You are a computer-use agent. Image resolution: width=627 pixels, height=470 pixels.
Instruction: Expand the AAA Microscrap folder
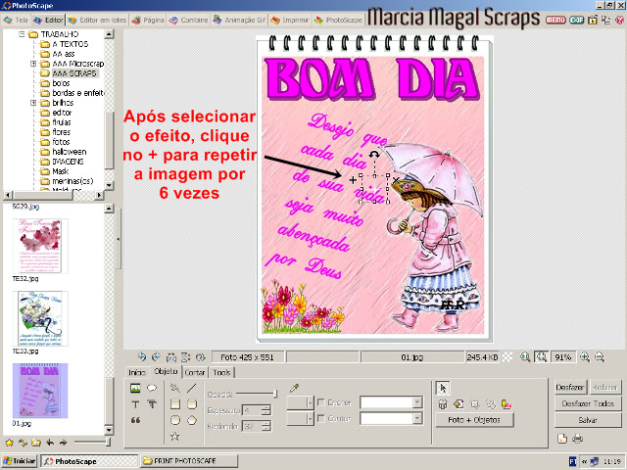coord(33,64)
